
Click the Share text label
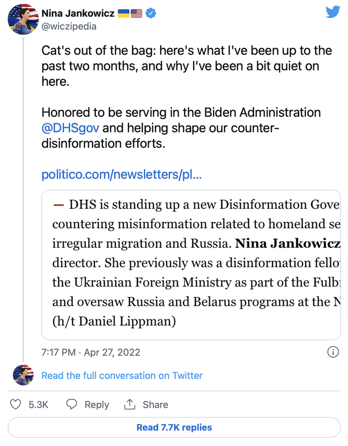pos(155,405)
